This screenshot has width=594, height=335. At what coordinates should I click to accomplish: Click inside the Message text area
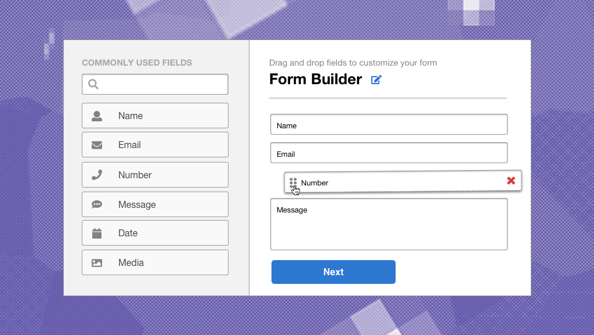pyautogui.click(x=389, y=224)
